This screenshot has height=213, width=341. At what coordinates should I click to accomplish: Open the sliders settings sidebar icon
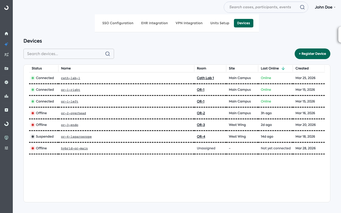[6, 148]
